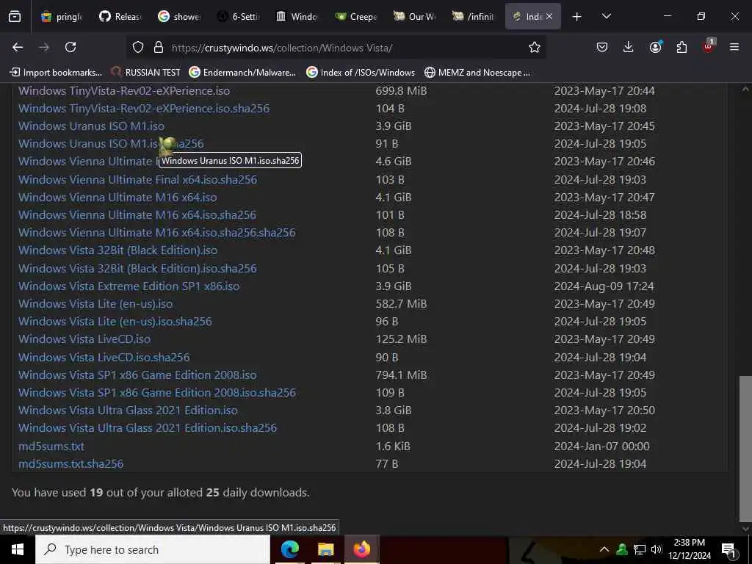Open network status tray icon

(640, 549)
